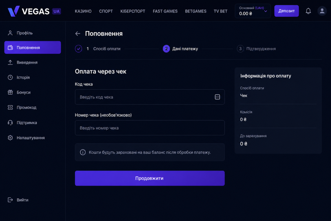
Task: Click the VEGAS UA logo
Action: tap(34, 11)
